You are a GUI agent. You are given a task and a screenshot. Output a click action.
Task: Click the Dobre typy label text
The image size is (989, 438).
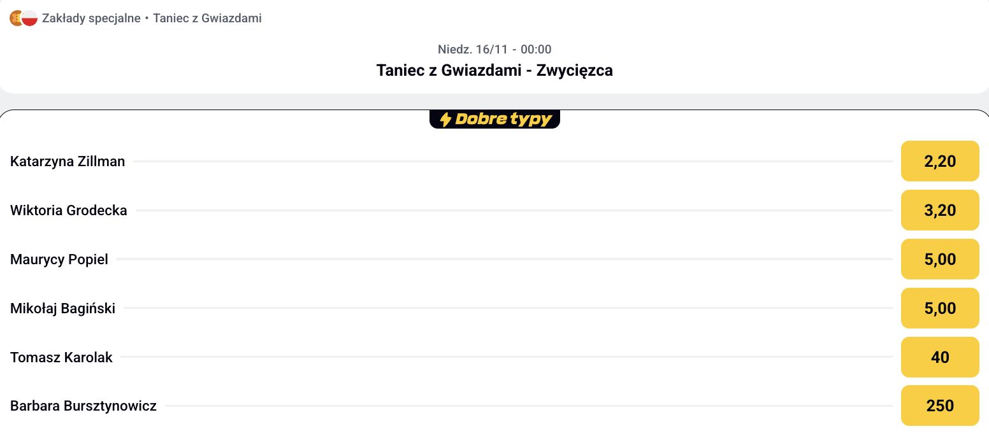(503, 119)
